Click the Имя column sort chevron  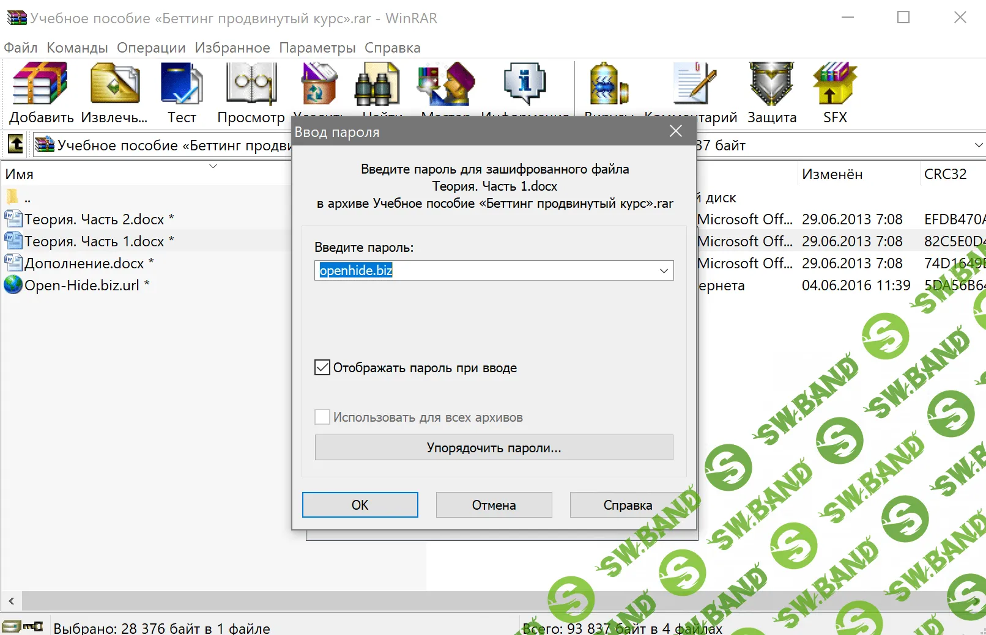[x=213, y=166]
